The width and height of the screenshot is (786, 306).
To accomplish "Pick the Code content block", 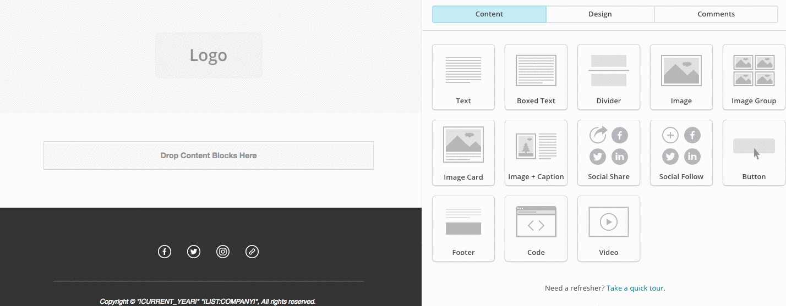I will click(x=536, y=229).
